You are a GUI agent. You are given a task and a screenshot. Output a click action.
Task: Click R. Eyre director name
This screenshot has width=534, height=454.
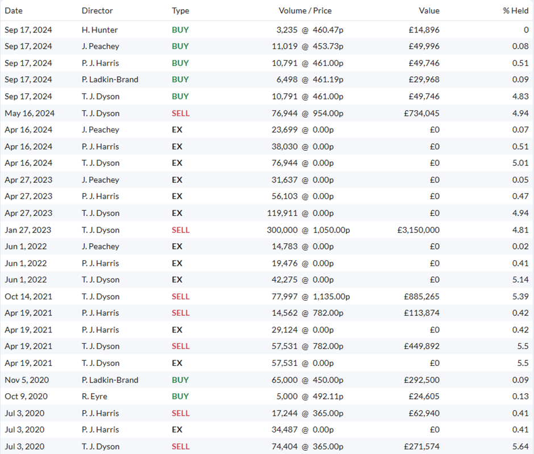[x=94, y=397]
